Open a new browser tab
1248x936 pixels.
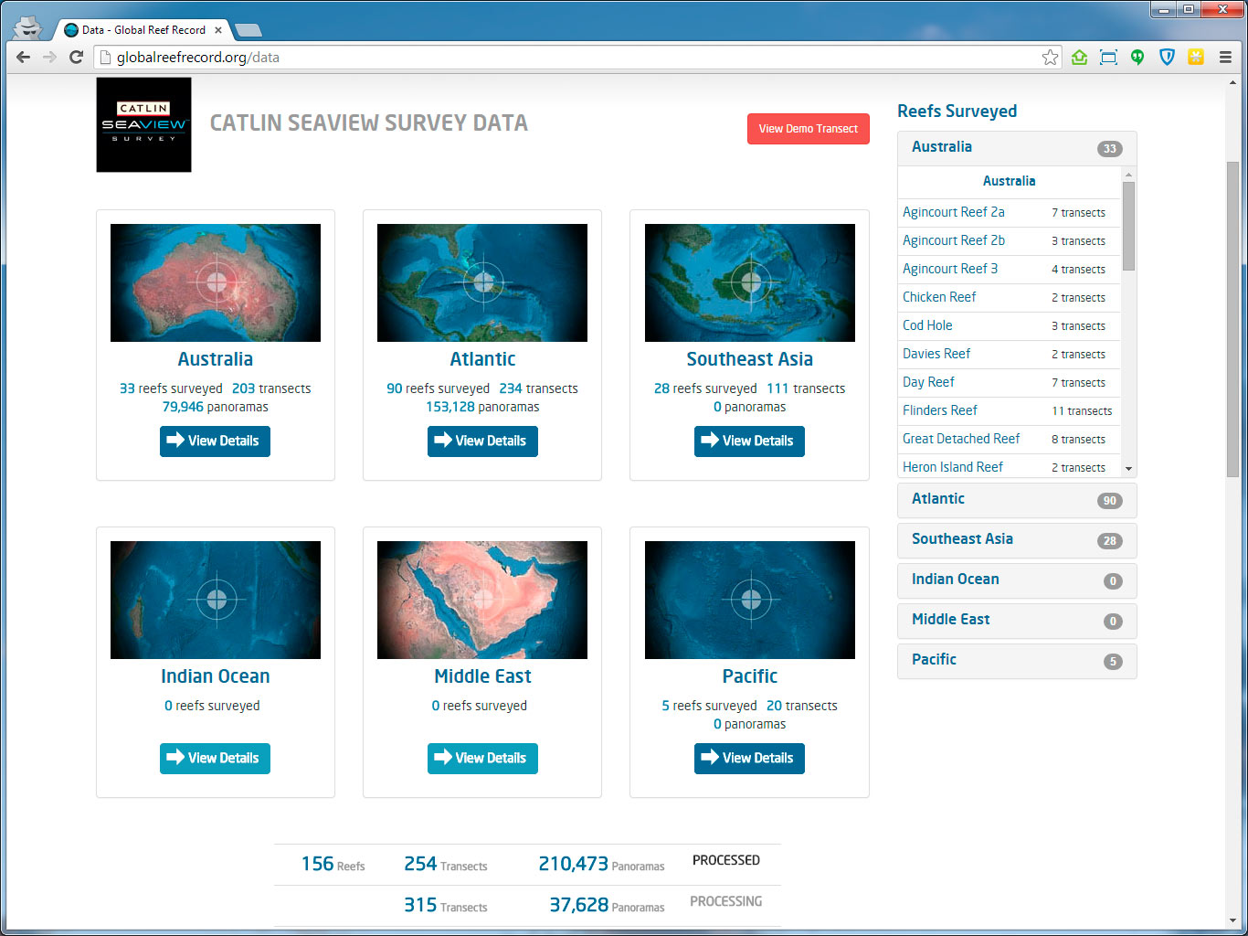[248, 30]
